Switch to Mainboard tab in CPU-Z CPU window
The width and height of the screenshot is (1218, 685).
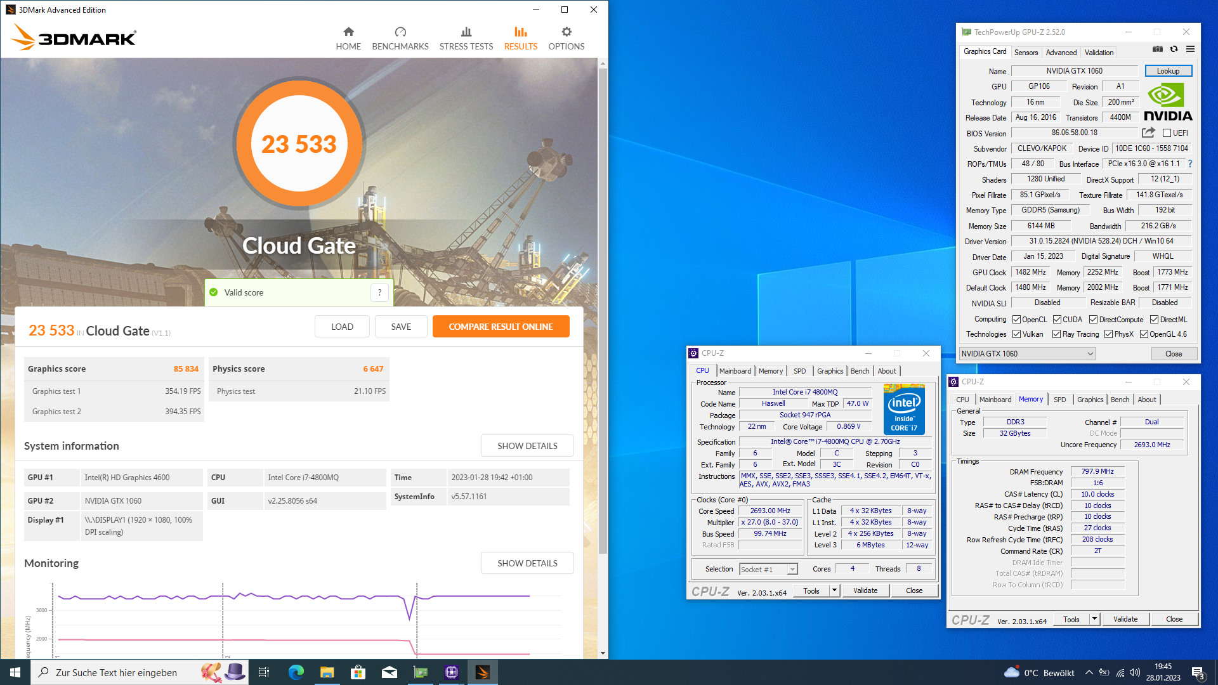click(735, 371)
